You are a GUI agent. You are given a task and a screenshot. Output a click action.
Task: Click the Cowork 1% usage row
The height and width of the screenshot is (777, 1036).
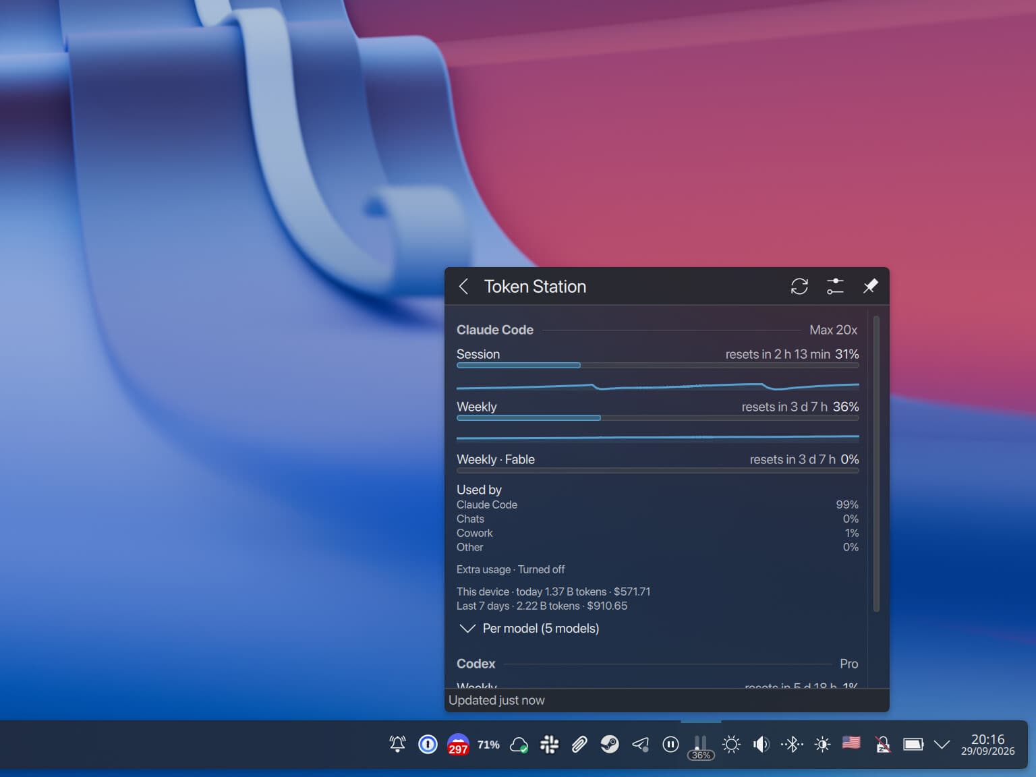(658, 533)
